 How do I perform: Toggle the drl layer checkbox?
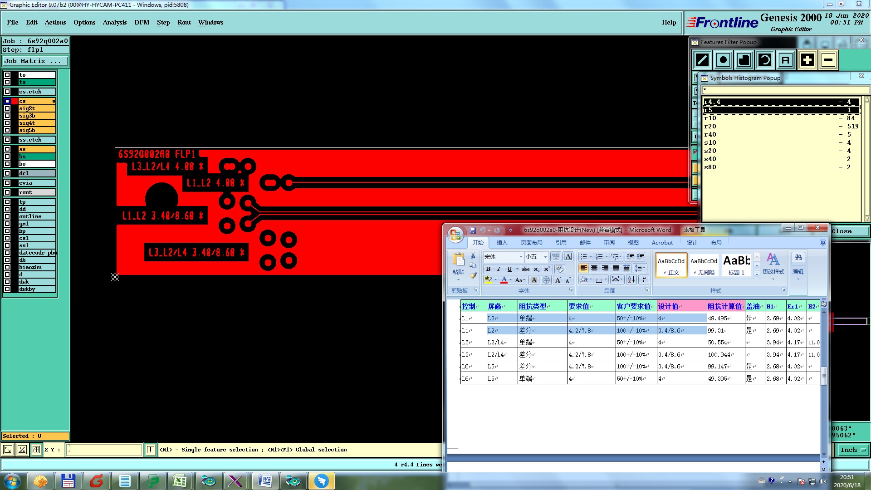pyautogui.click(x=7, y=173)
